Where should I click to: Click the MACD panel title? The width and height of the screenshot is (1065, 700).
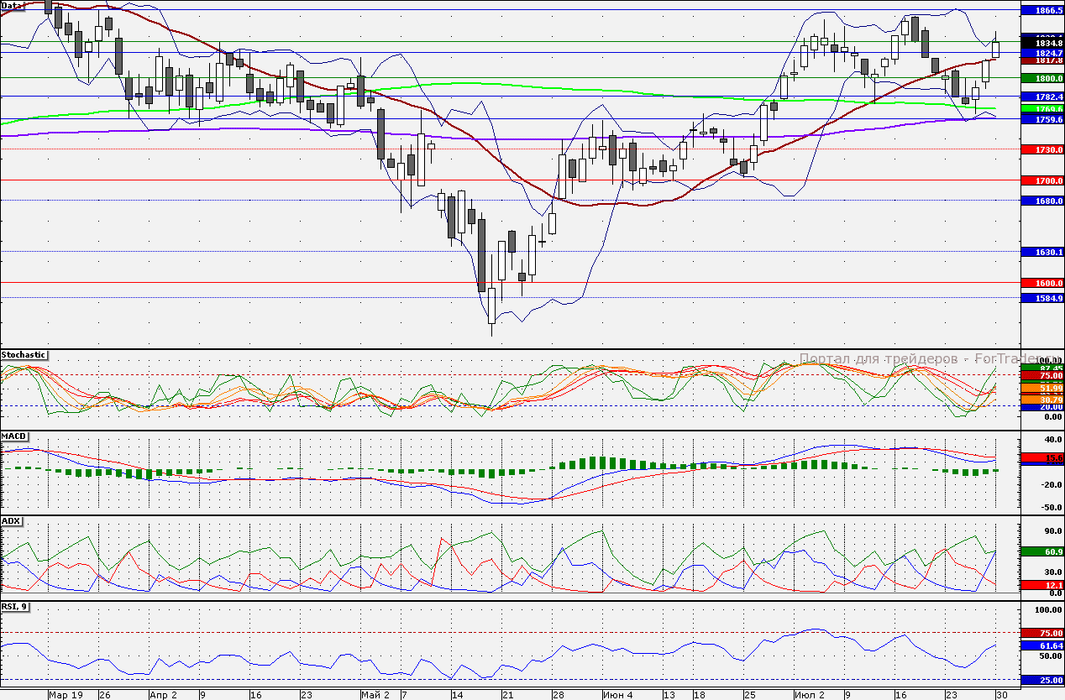click(14, 437)
